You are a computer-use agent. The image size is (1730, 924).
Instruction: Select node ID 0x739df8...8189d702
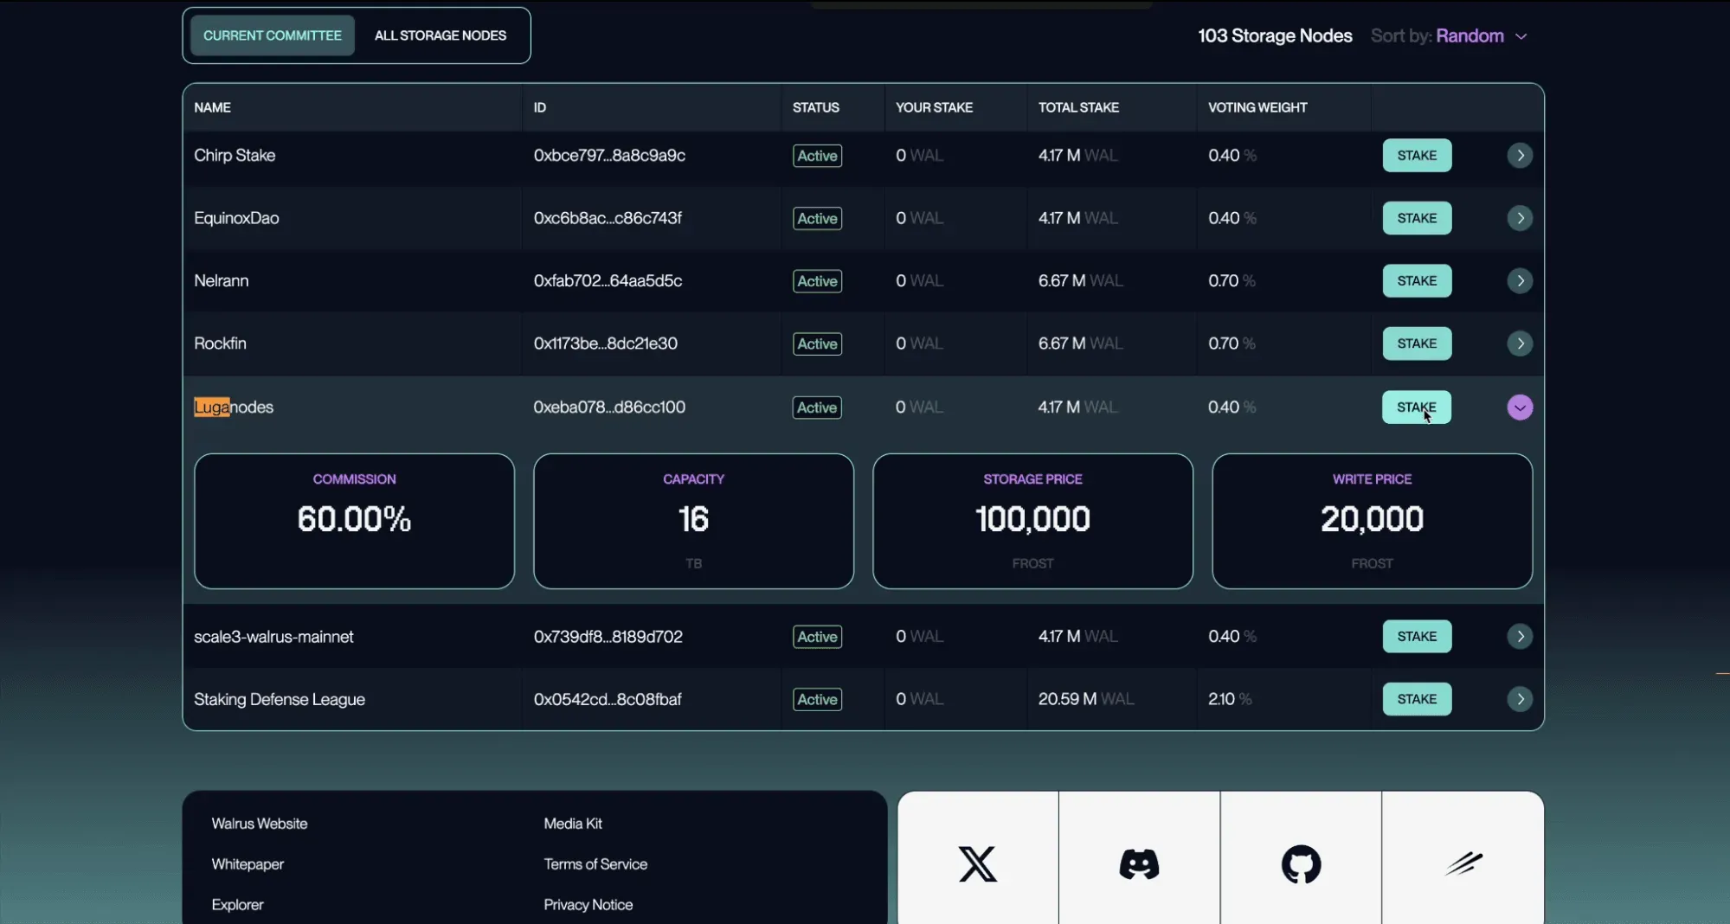(608, 637)
